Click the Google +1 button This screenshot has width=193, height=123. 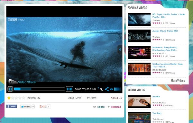(x=42, y=107)
